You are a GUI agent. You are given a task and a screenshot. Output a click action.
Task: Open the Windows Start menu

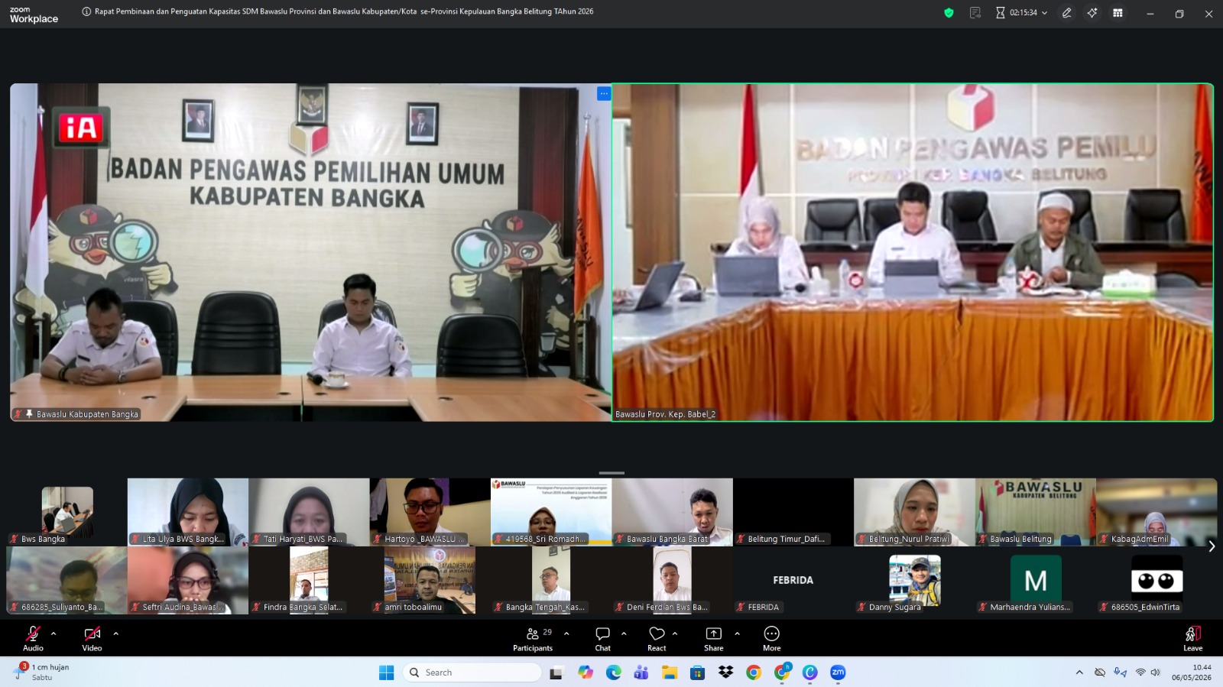(x=387, y=672)
